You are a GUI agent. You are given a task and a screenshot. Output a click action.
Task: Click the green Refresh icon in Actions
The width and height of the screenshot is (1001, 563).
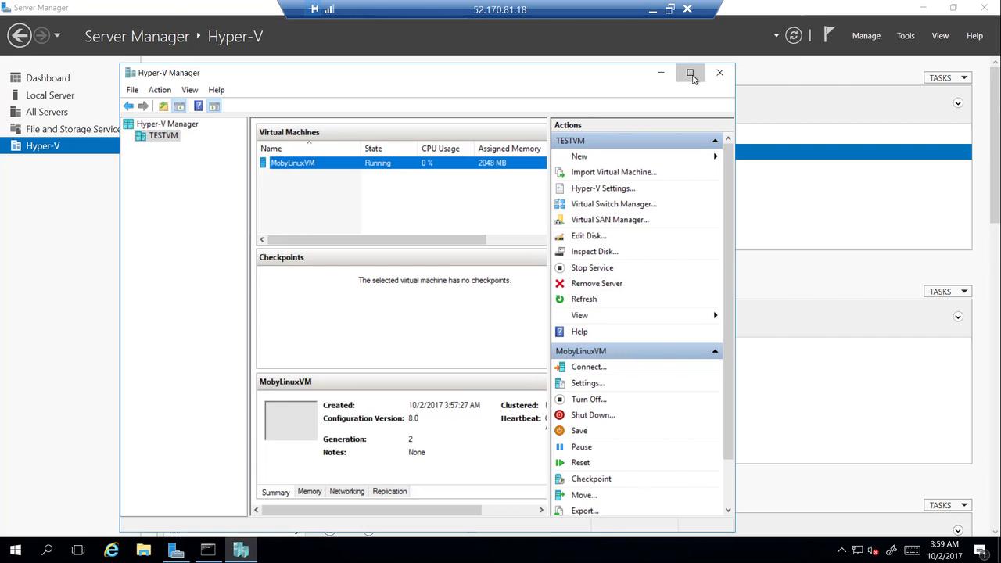pyautogui.click(x=559, y=299)
